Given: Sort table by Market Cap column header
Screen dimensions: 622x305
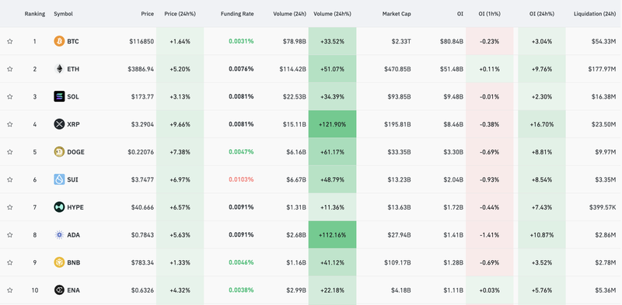Looking at the screenshot, I should click(x=397, y=14).
